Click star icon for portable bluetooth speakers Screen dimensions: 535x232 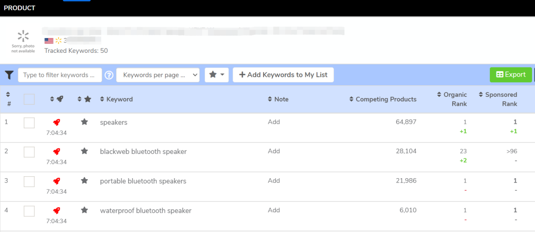(x=84, y=181)
